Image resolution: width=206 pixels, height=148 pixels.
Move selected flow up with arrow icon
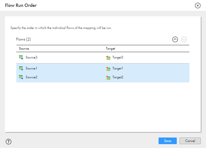click(175, 39)
